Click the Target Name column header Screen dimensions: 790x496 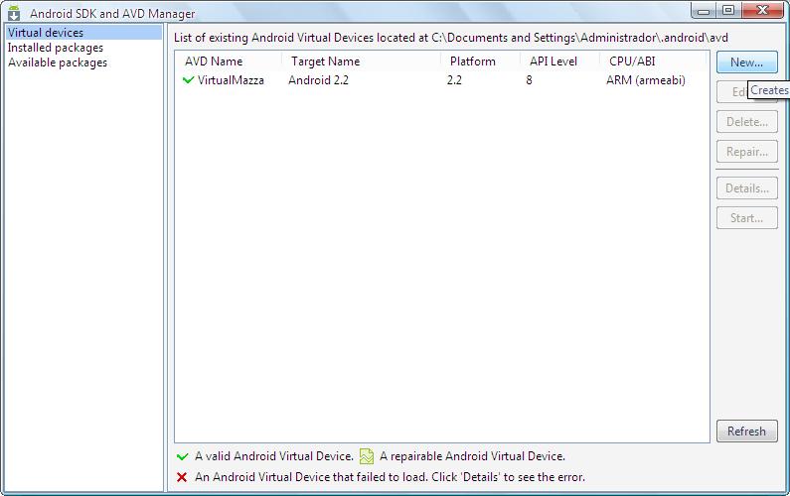325,62
